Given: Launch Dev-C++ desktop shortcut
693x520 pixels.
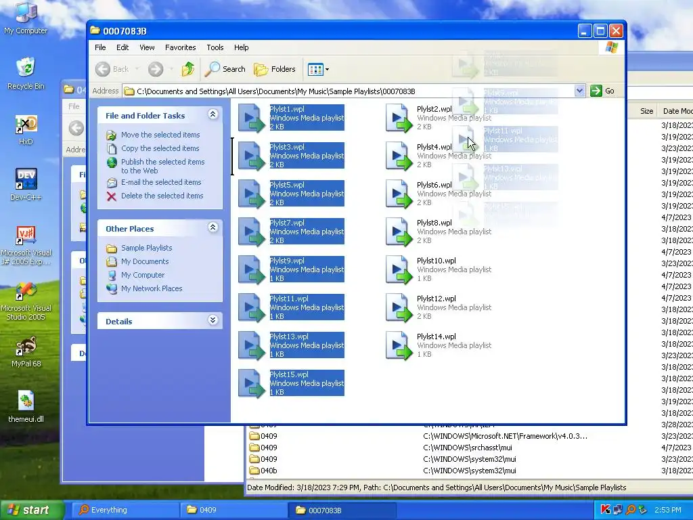Looking at the screenshot, I should 26,184.
